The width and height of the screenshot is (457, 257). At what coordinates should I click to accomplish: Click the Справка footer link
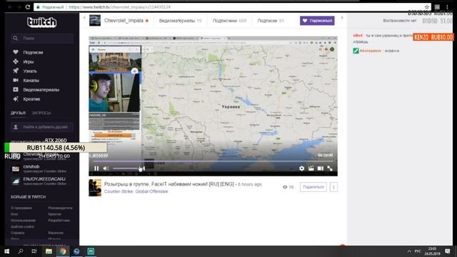tap(17, 233)
